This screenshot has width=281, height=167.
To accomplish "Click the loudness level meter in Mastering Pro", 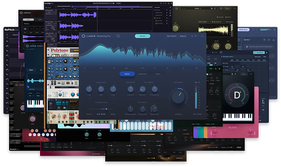I will [x=196, y=97].
